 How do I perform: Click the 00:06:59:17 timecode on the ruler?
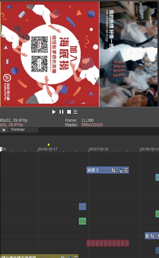[x=48, y=149]
